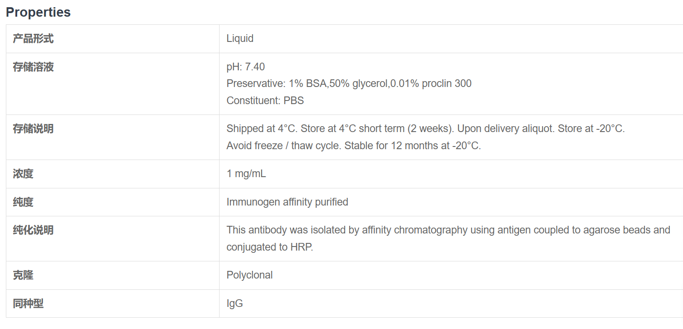Screen dimensions: 683x329
Task: Click the Constituent: PBS text
Action: (265, 101)
